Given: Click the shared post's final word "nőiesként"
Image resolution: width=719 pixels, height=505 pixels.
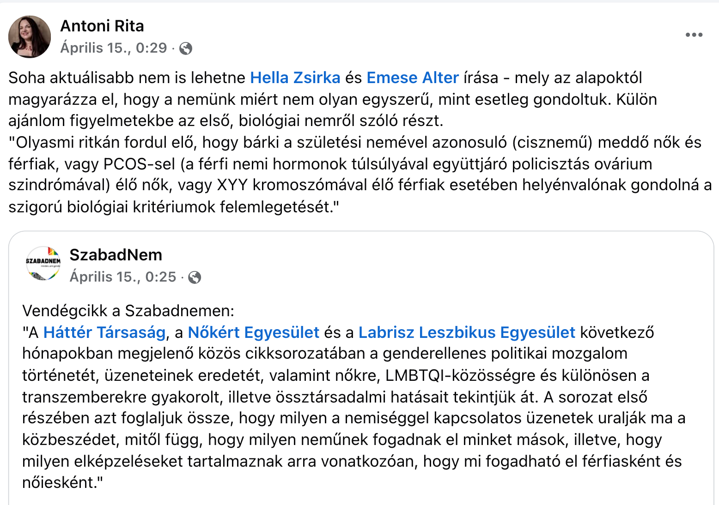Looking at the screenshot, I should point(59,482).
